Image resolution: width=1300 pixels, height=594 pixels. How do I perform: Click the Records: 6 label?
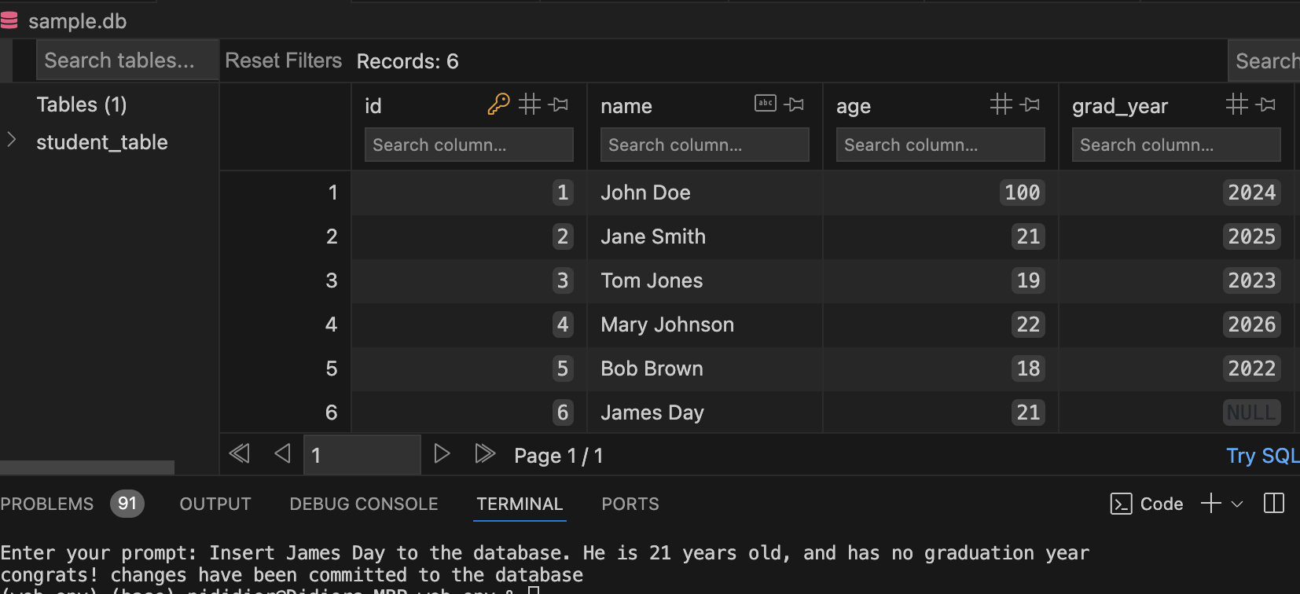(407, 61)
